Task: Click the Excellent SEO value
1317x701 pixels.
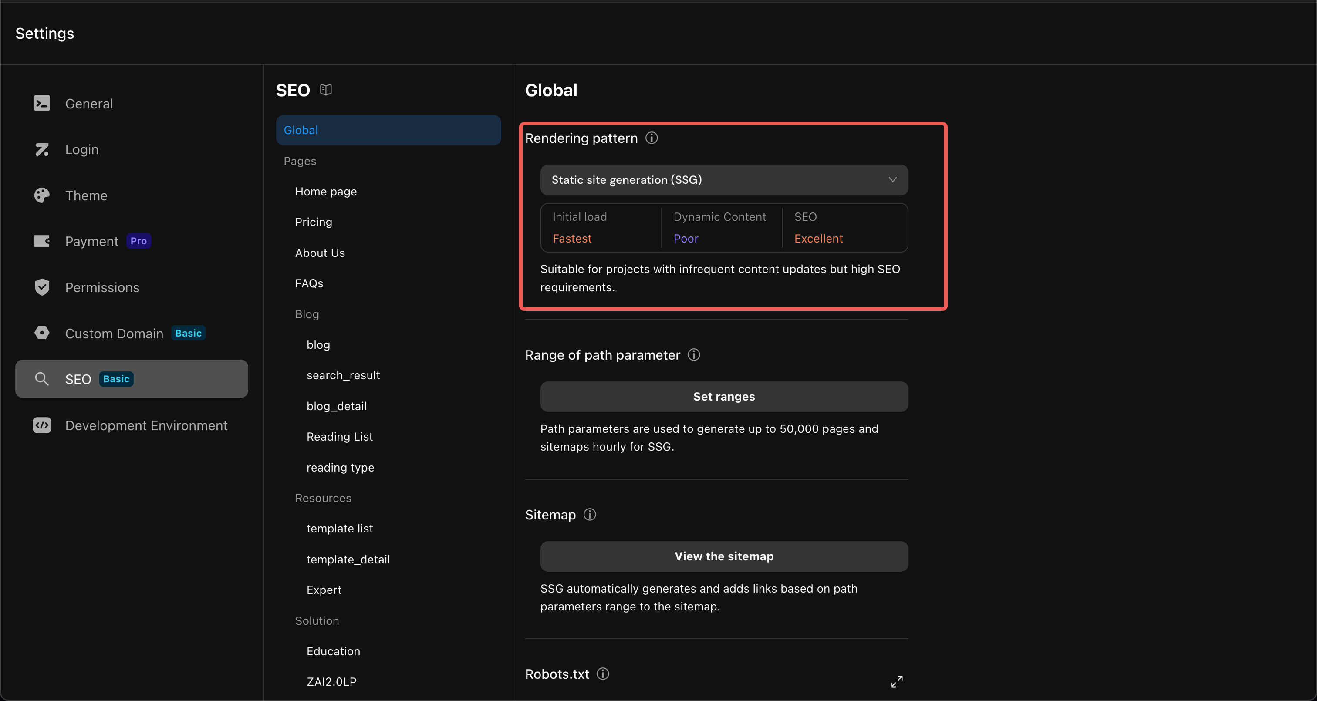Action: 818,239
